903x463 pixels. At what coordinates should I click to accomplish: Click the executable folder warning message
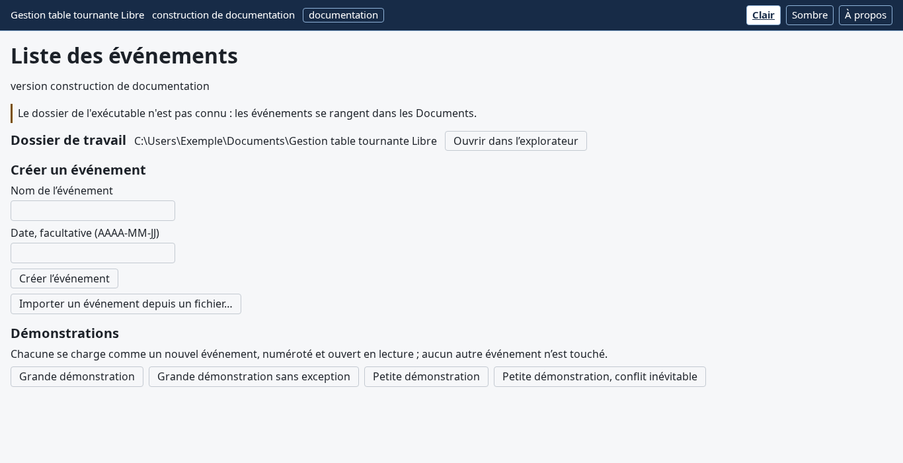coord(247,113)
